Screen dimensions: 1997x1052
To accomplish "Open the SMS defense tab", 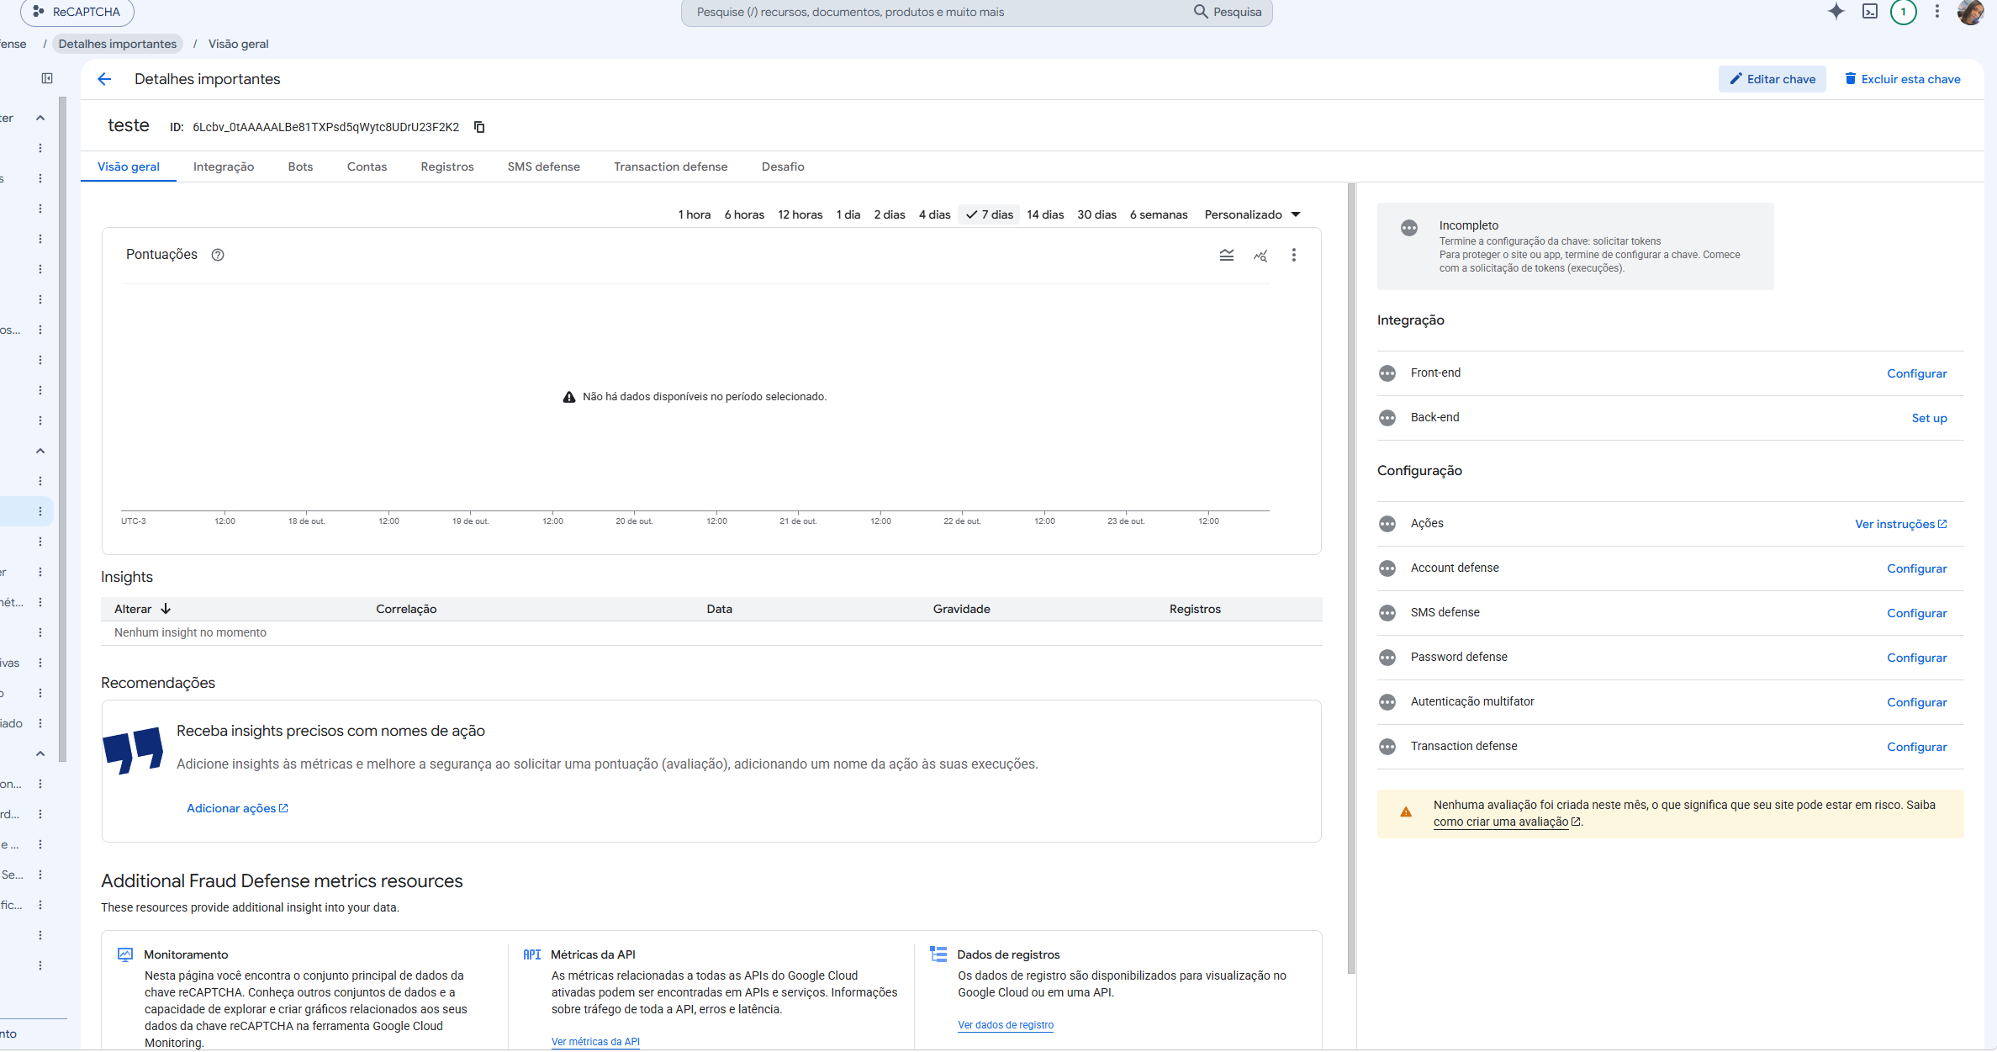I will (x=544, y=167).
